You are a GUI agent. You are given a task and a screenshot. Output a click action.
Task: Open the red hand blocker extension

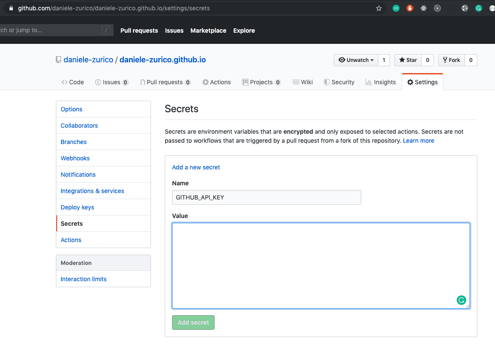click(x=410, y=8)
